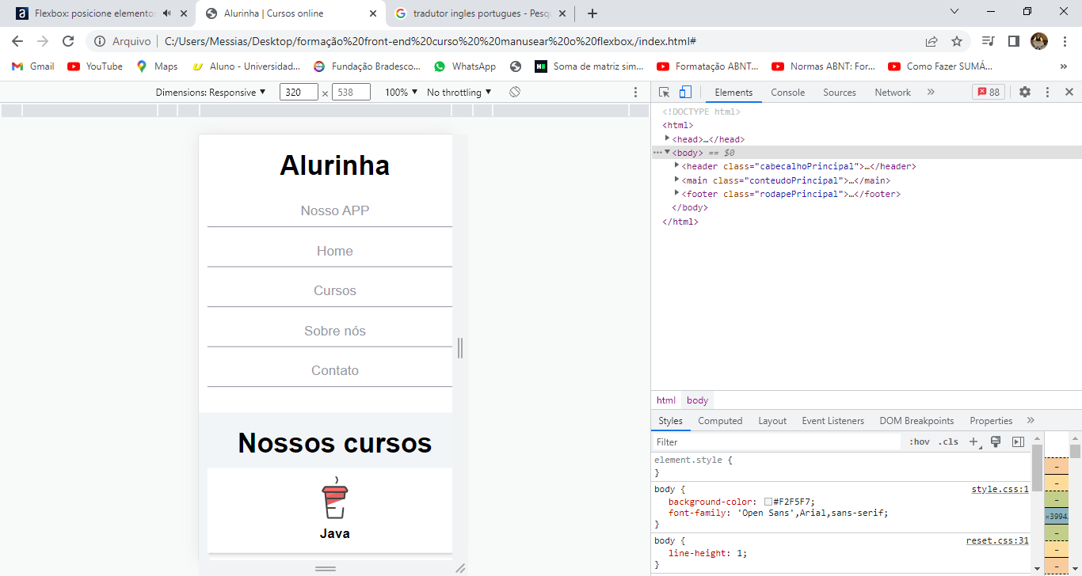Open the 100% zoom dropdown
The image size is (1082, 576).
(x=401, y=93)
